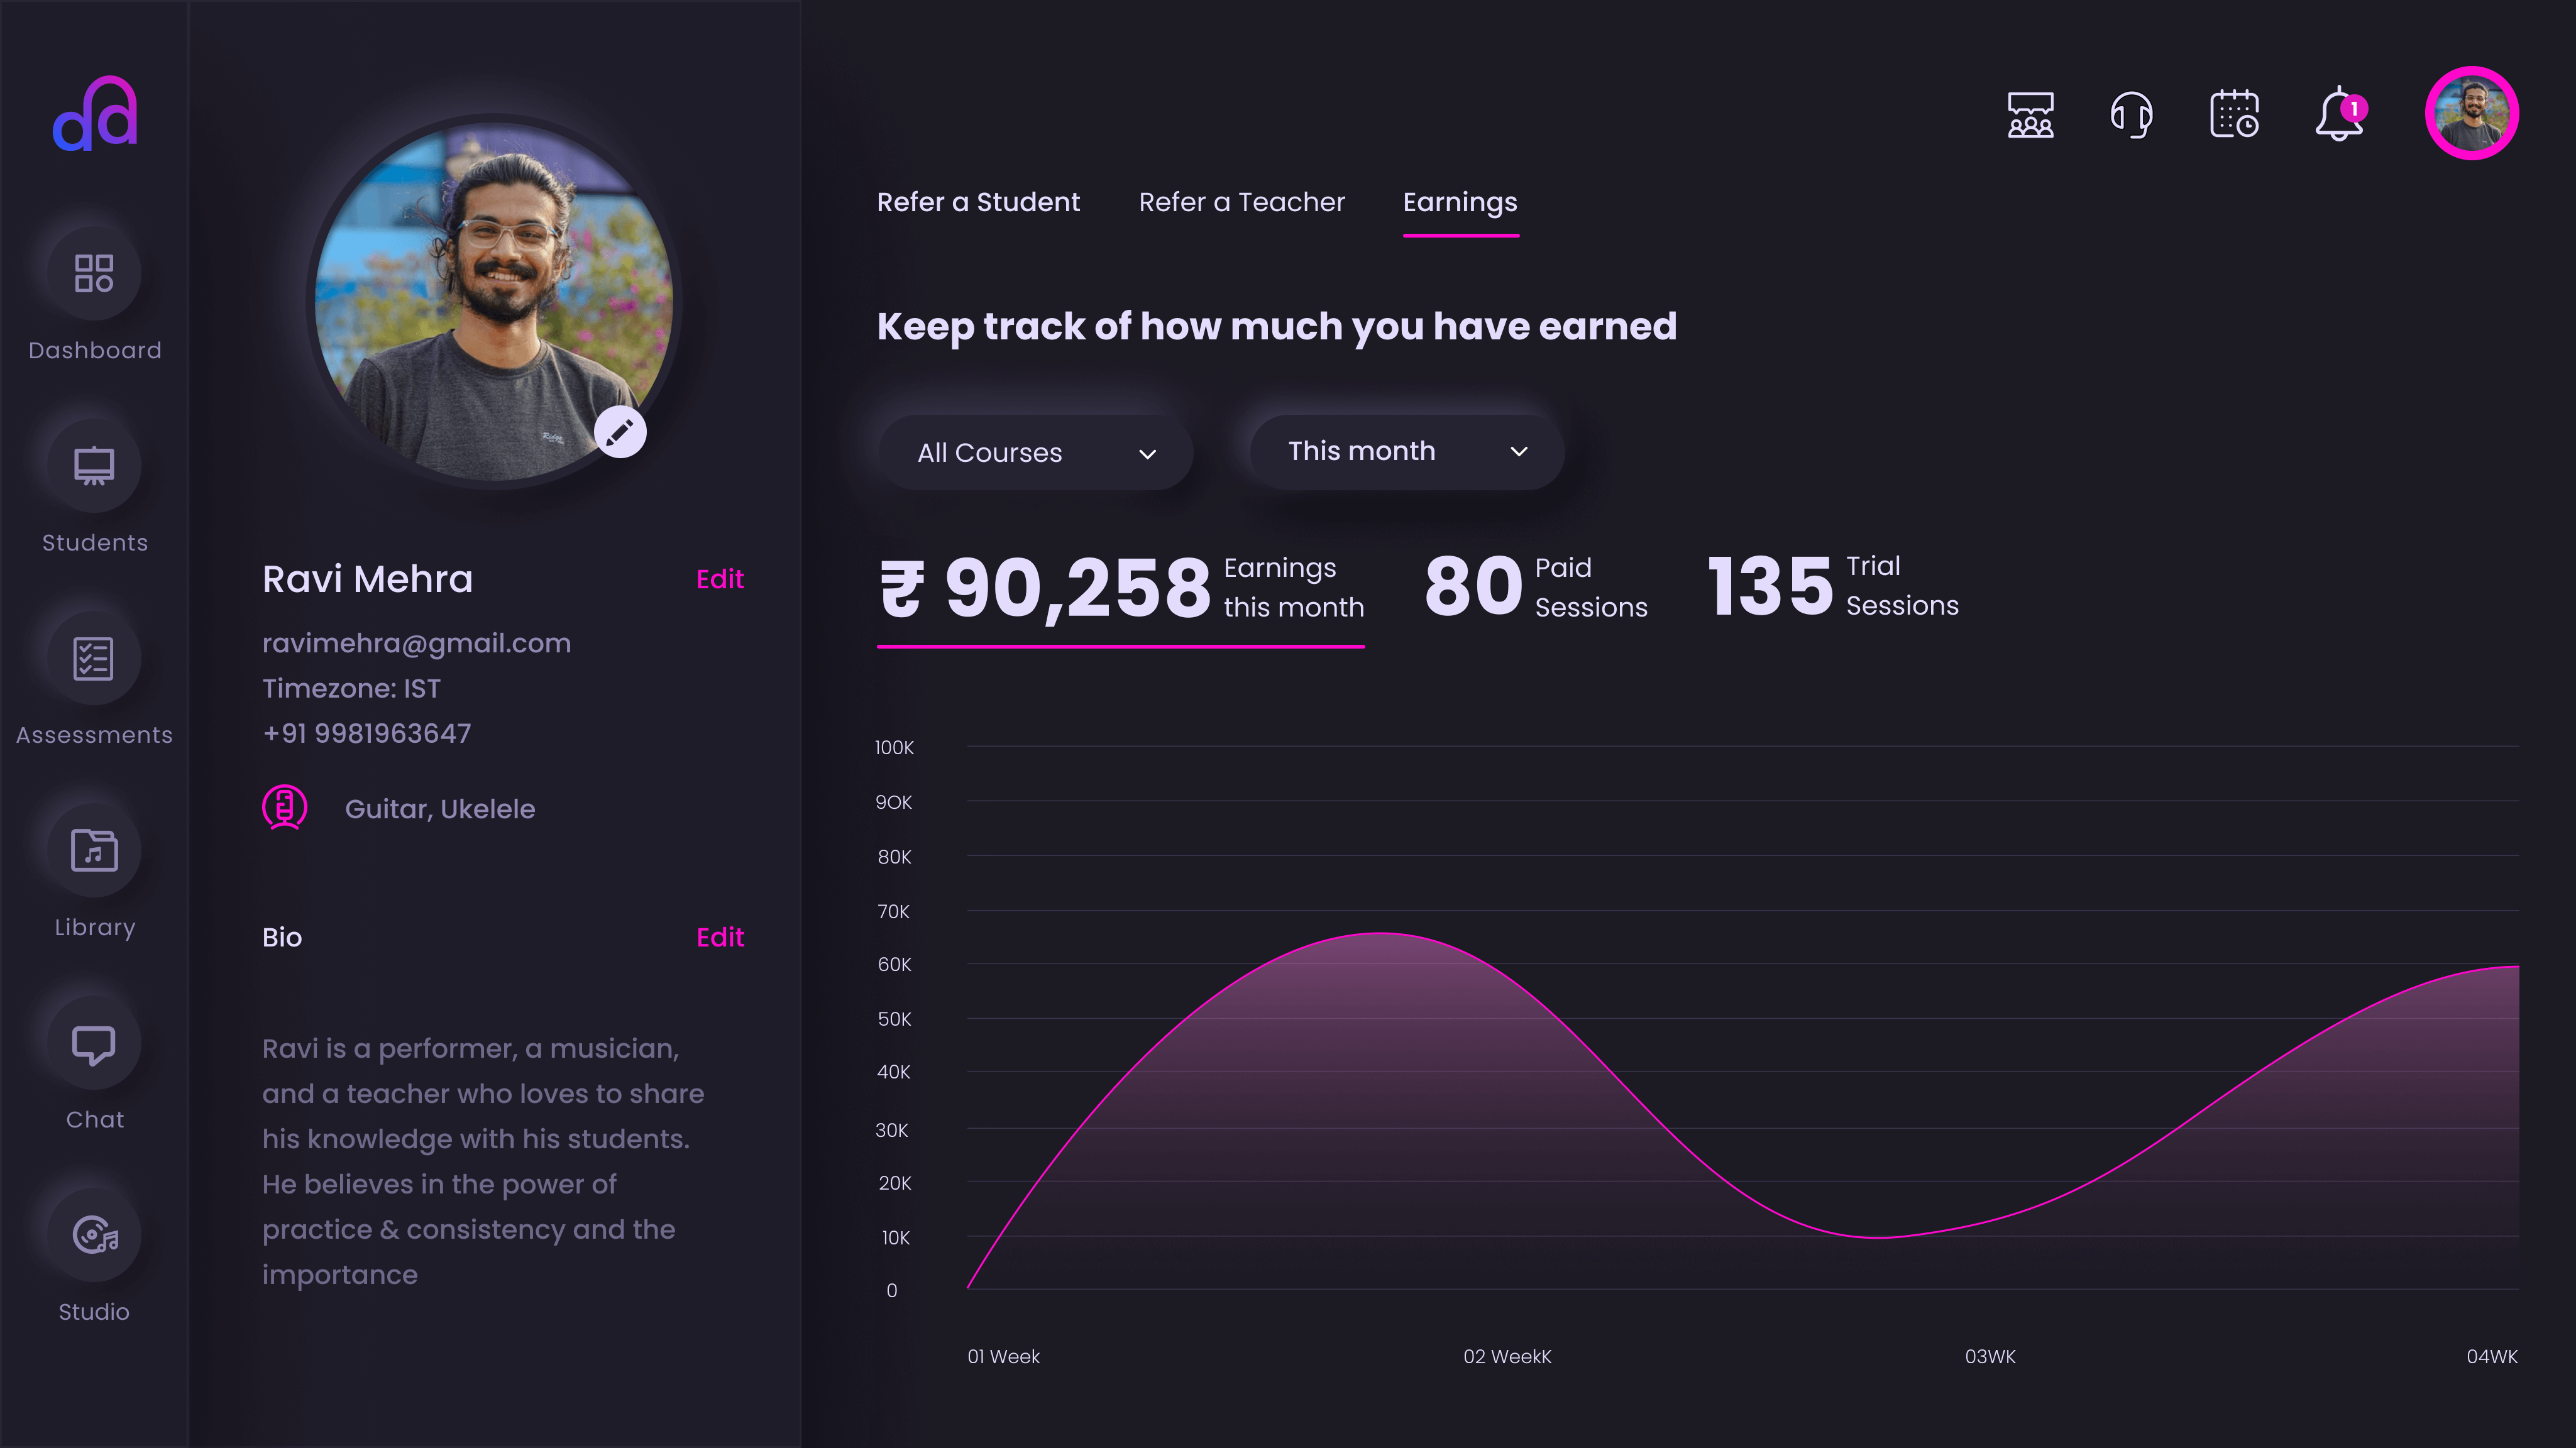Viewport: 2576px width, 1448px height.
Task: Open the Library music folder icon
Action: point(94,850)
